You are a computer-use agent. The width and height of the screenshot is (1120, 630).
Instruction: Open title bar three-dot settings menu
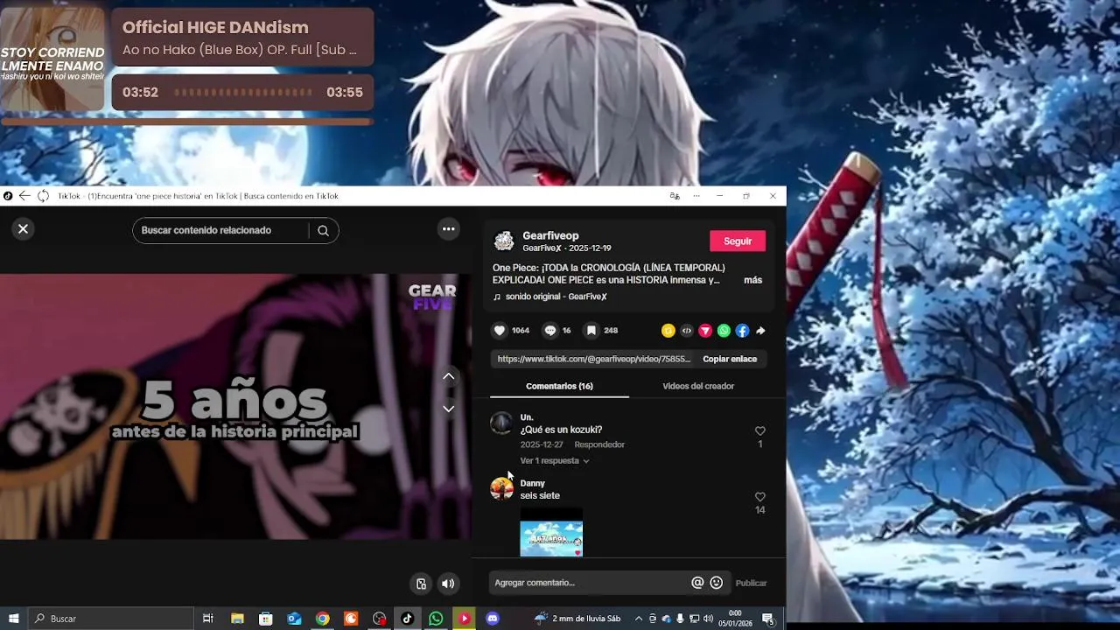pos(697,196)
